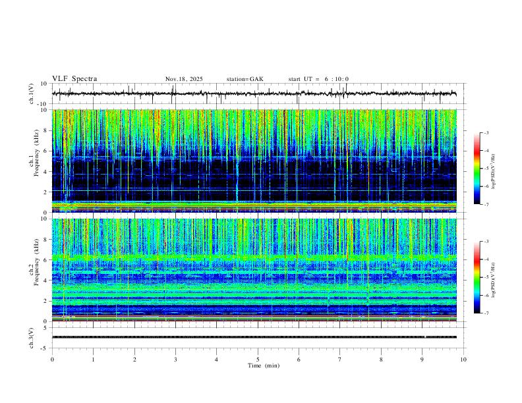The image size is (522, 403).
Task: Click the 'start UT = 6 :10: 0' text
Action: click(x=318, y=79)
